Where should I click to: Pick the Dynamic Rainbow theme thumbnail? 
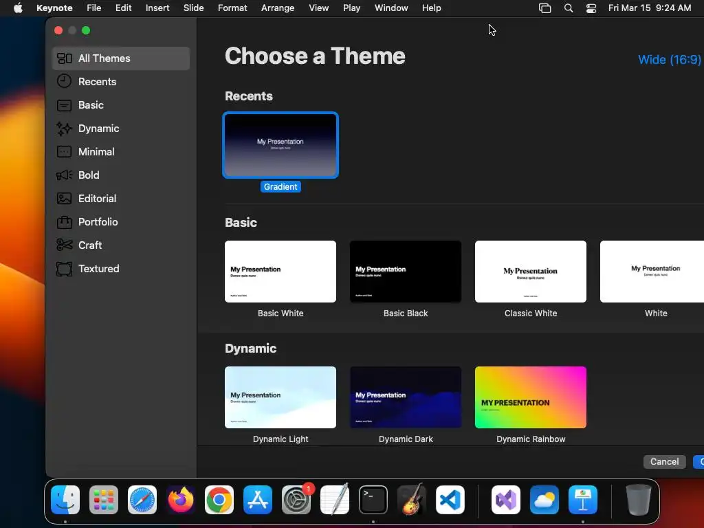pyautogui.click(x=531, y=397)
